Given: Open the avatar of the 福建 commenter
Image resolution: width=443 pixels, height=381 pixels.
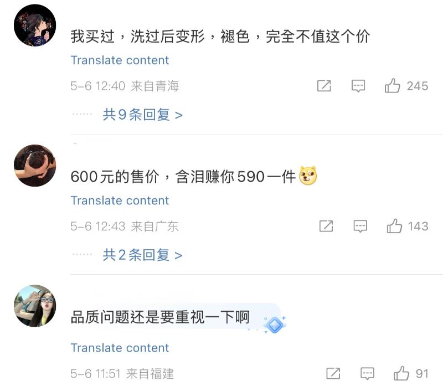Looking at the screenshot, I should [x=35, y=306].
